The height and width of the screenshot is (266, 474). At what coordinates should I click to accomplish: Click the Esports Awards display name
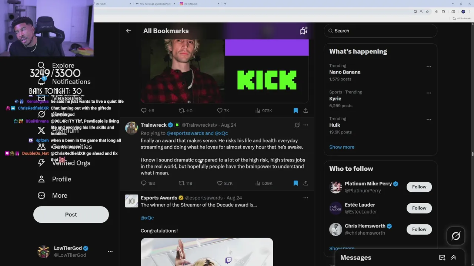click(159, 198)
